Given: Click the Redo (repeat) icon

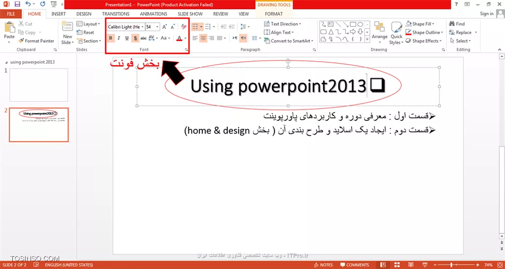Looking at the screenshot, I should click(x=43, y=4).
